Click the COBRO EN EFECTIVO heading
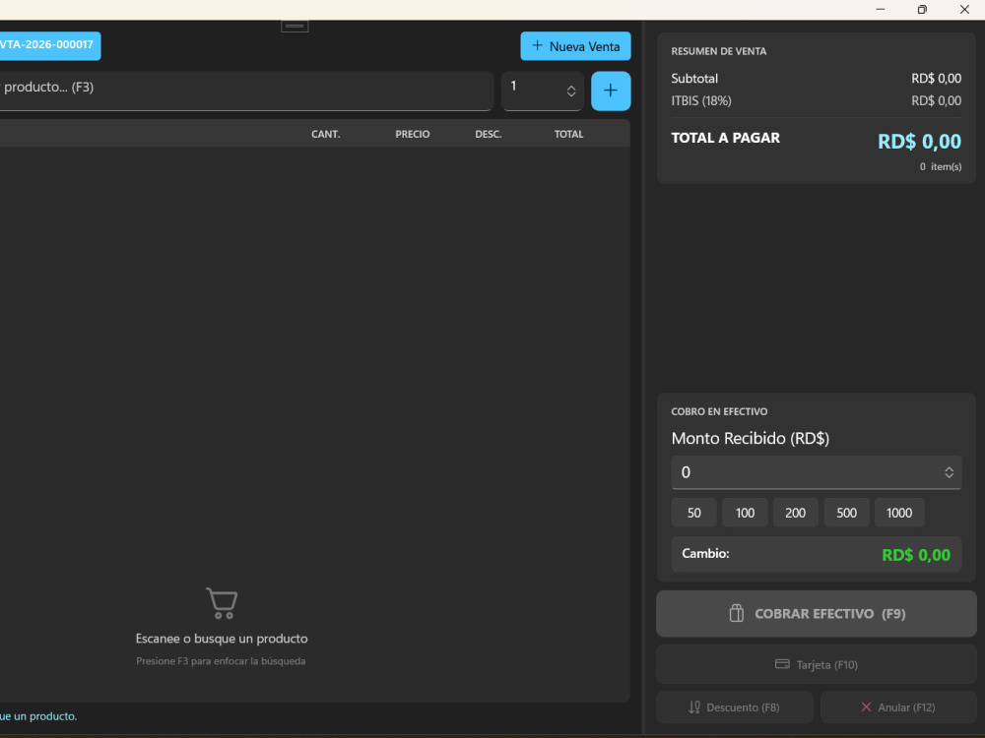Image resolution: width=985 pixels, height=738 pixels. click(x=719, y=411)
